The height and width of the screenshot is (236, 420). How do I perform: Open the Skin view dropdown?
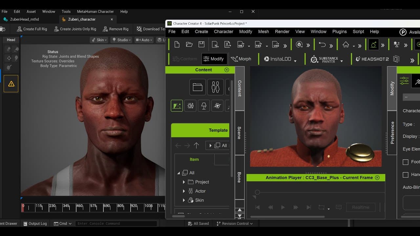point(100,40)
